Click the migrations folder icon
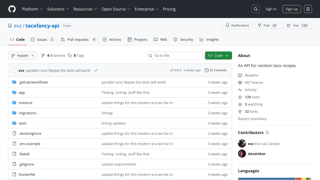The image size is (320, 180). (14, 113)
